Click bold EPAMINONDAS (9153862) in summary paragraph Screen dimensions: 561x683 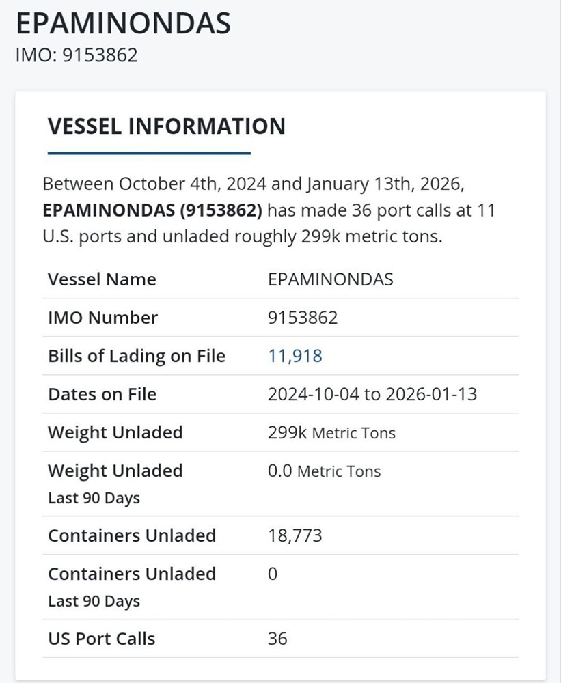pos(152,210)
